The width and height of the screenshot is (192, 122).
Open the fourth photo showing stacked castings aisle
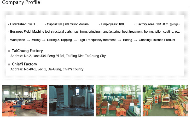tap(165, 101)
